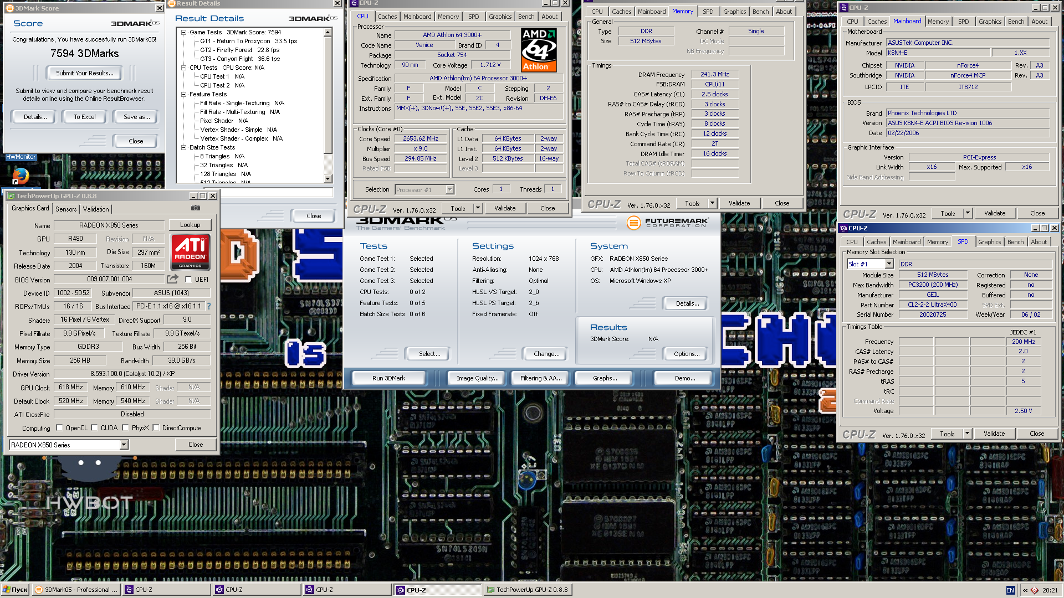The width and height of the screenshot is (1064, 598).
Task: Collapse the Game Tests tree node
Action: [183, 32]
